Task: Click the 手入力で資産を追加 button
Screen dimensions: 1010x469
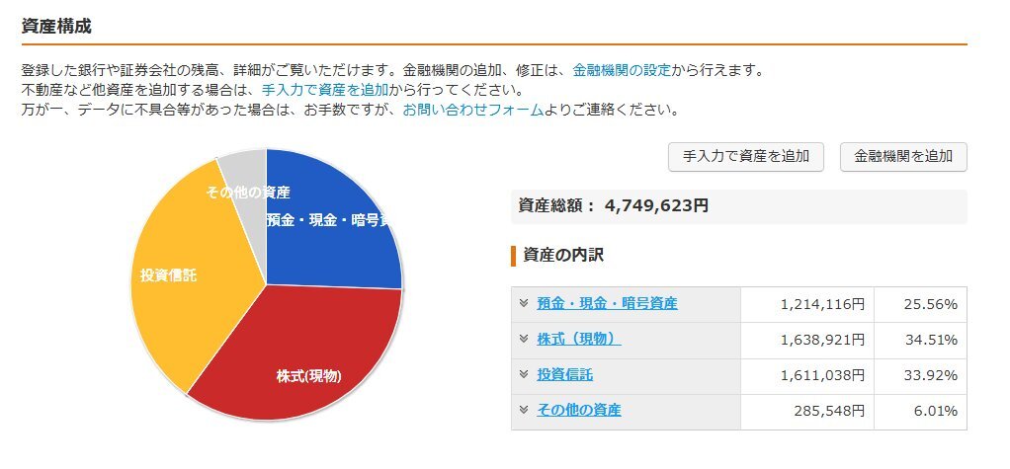Action: pyautogui.click(x=746, y=156)
